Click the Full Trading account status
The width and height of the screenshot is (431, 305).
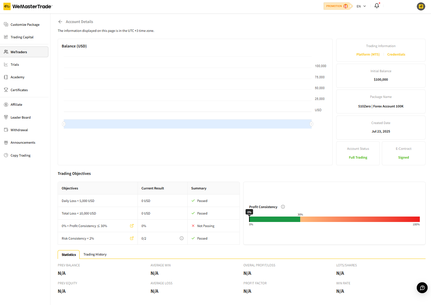(358, 157)
